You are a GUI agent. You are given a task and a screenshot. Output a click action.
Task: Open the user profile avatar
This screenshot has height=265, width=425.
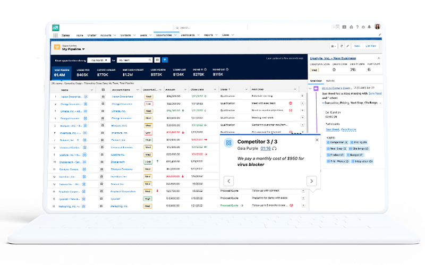tap(377, 27)
